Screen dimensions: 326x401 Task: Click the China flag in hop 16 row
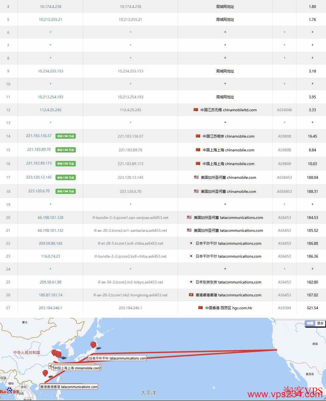pos(198,163)
